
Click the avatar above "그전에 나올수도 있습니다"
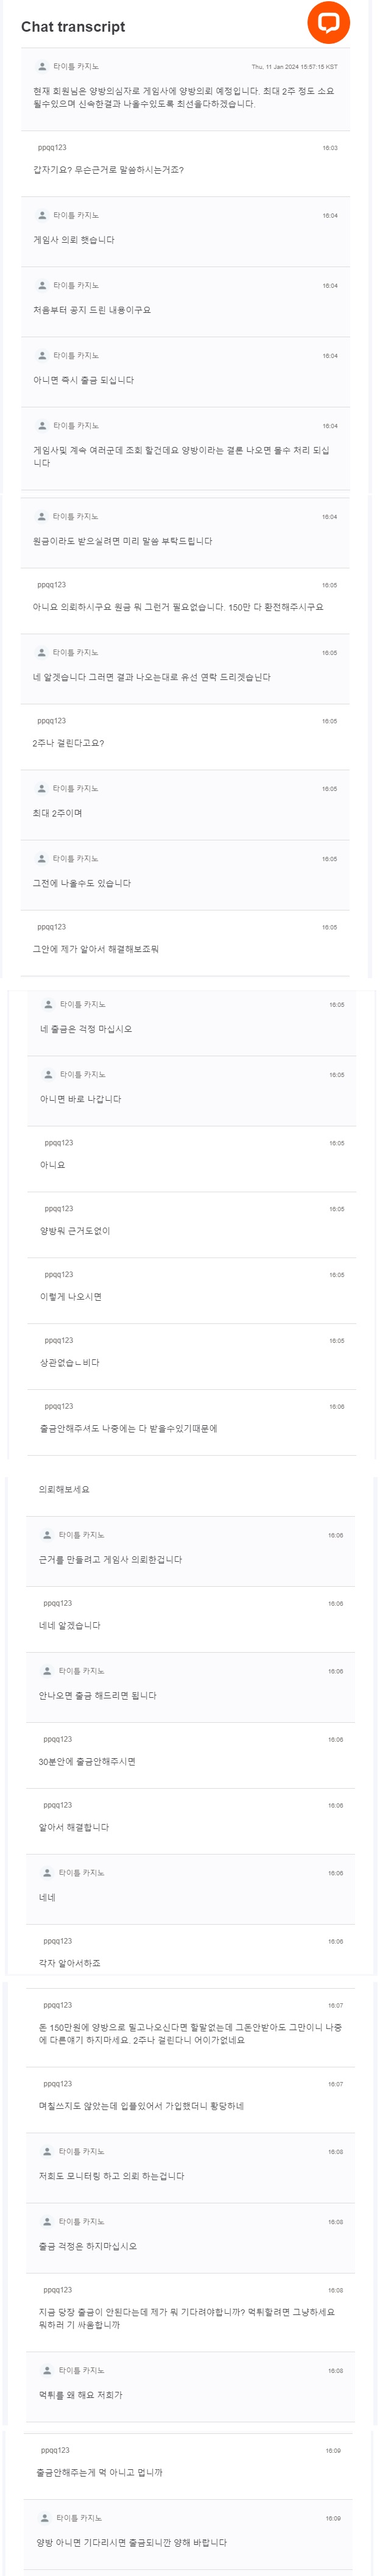42,858
